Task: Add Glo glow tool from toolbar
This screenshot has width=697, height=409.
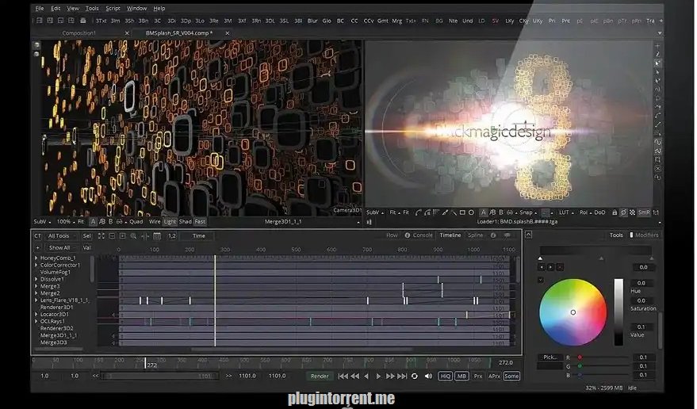Action: (327, 21)
